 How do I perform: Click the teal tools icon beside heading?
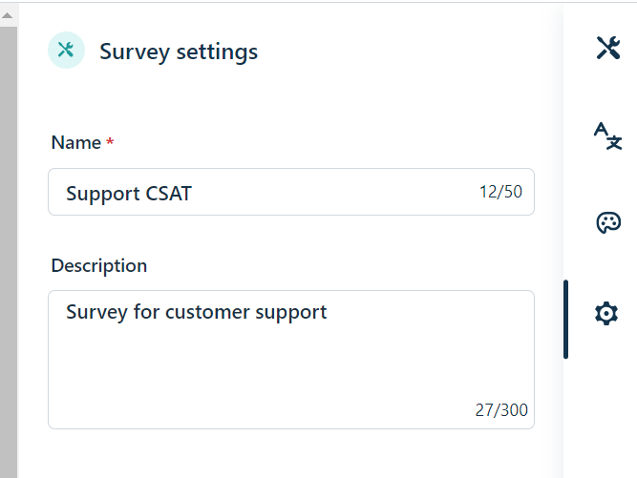66,51
